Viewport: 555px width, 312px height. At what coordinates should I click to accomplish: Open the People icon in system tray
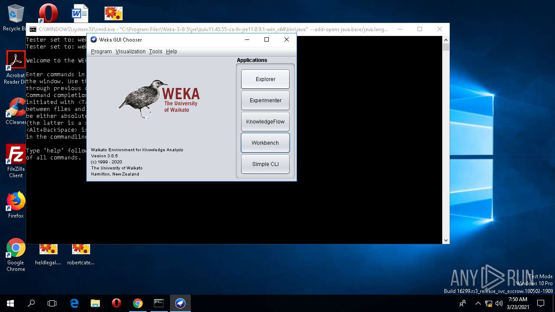point(463,303)
